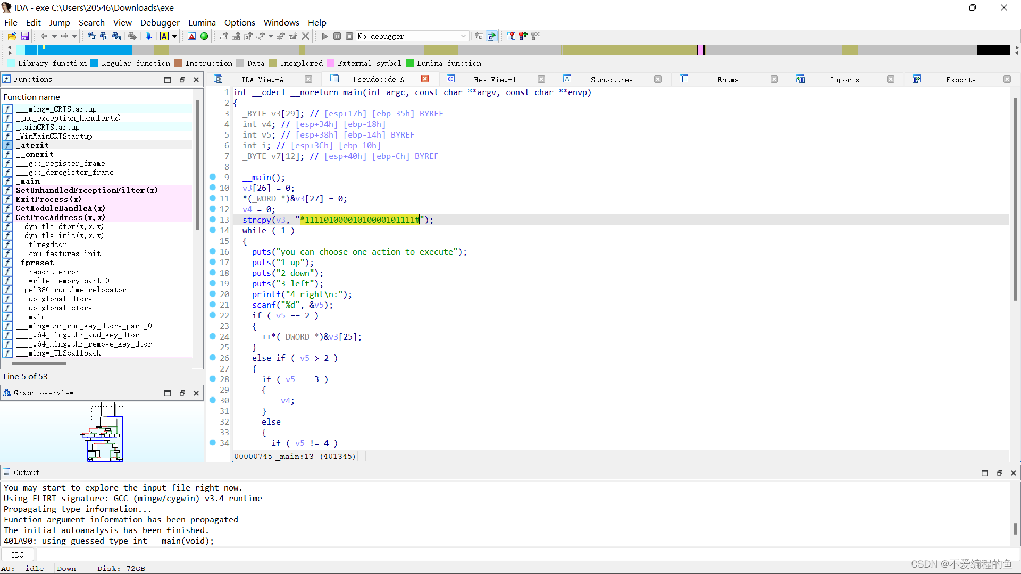Click the X delete icon in toolbar

[306, 36]
